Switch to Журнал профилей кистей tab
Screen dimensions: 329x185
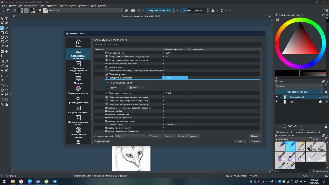[308, 132]
